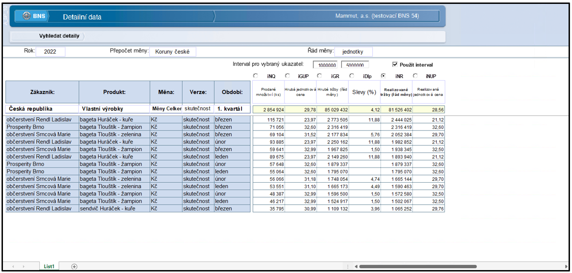Click the BNS globe logo icon

[26, 17]
